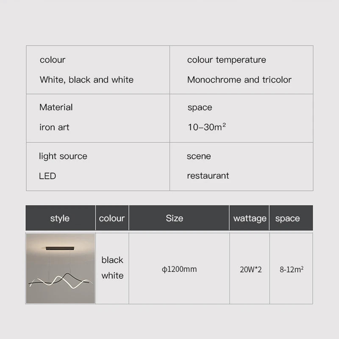Click the "wattage" column header
Viewport: 339px width, 339px height.
(250, 218)
